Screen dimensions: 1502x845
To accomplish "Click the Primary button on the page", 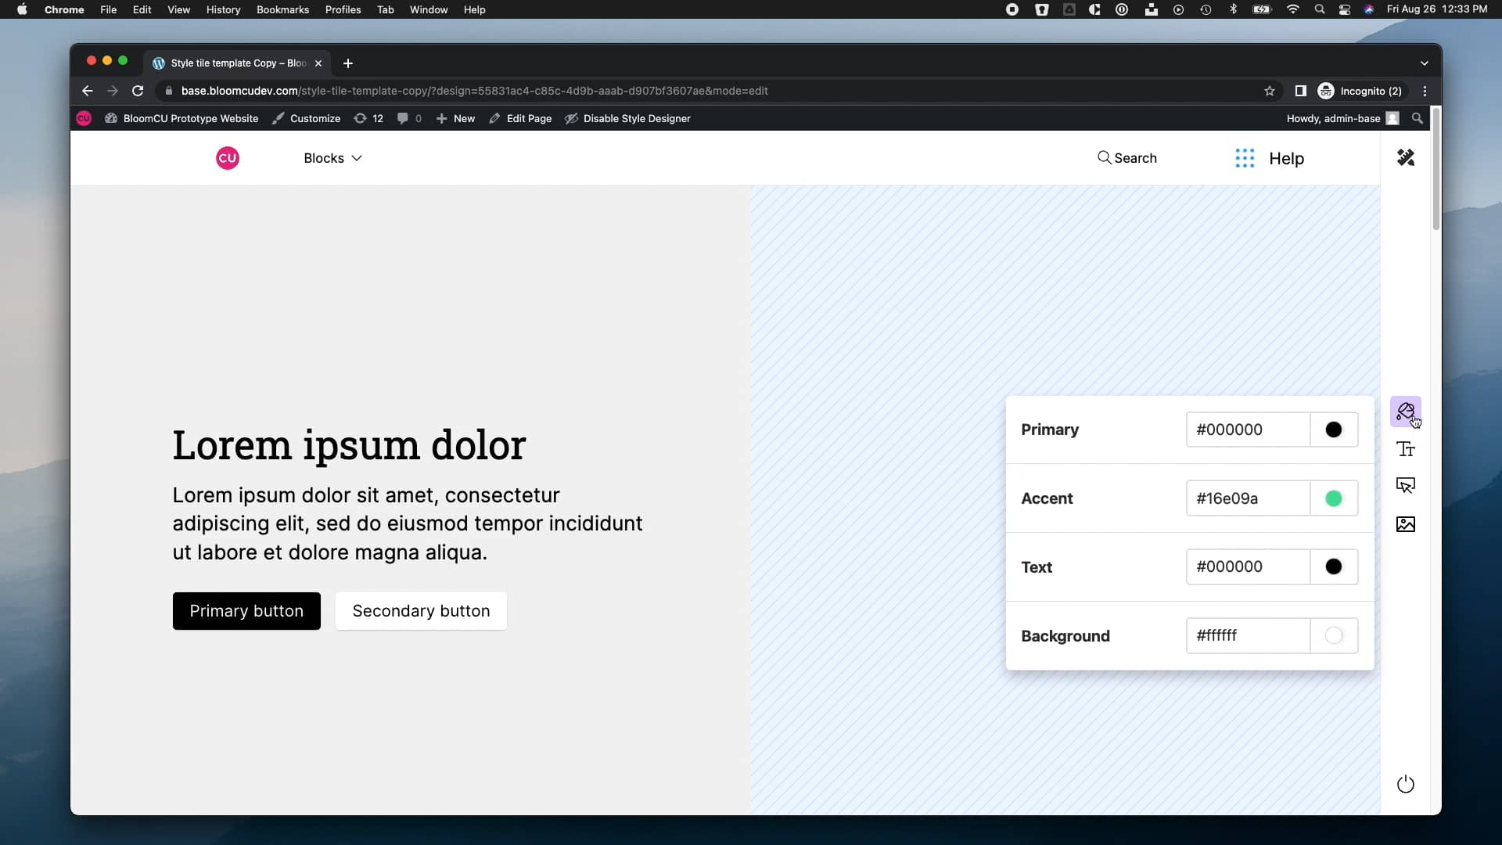I will [x=246, y=610].
